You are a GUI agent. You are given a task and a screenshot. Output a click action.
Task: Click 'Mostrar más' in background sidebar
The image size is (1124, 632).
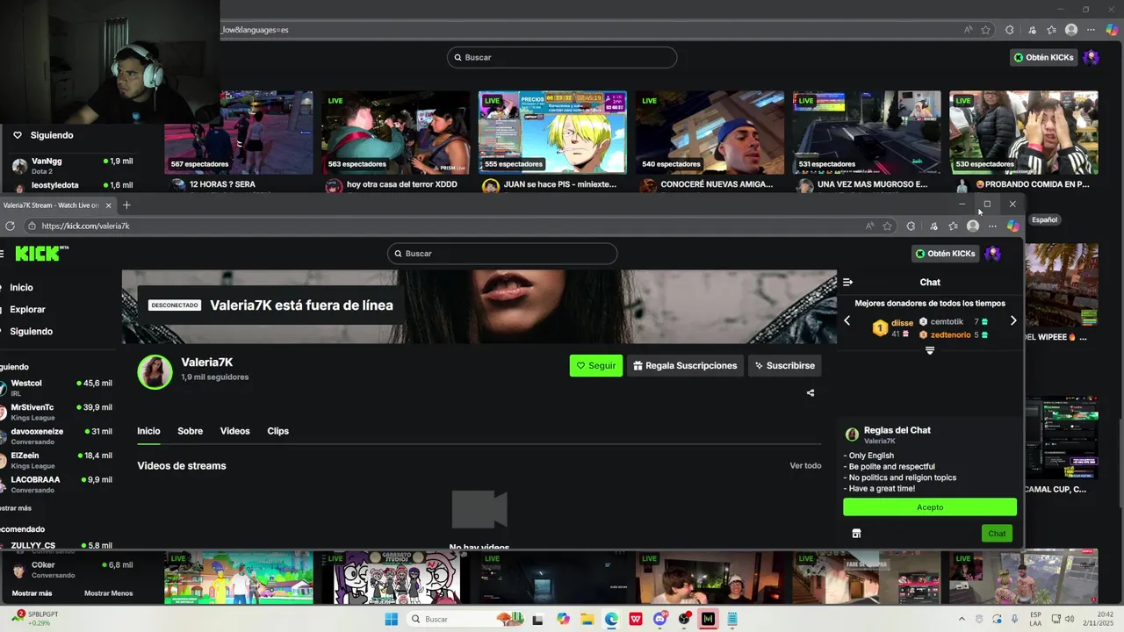(32, 593)
